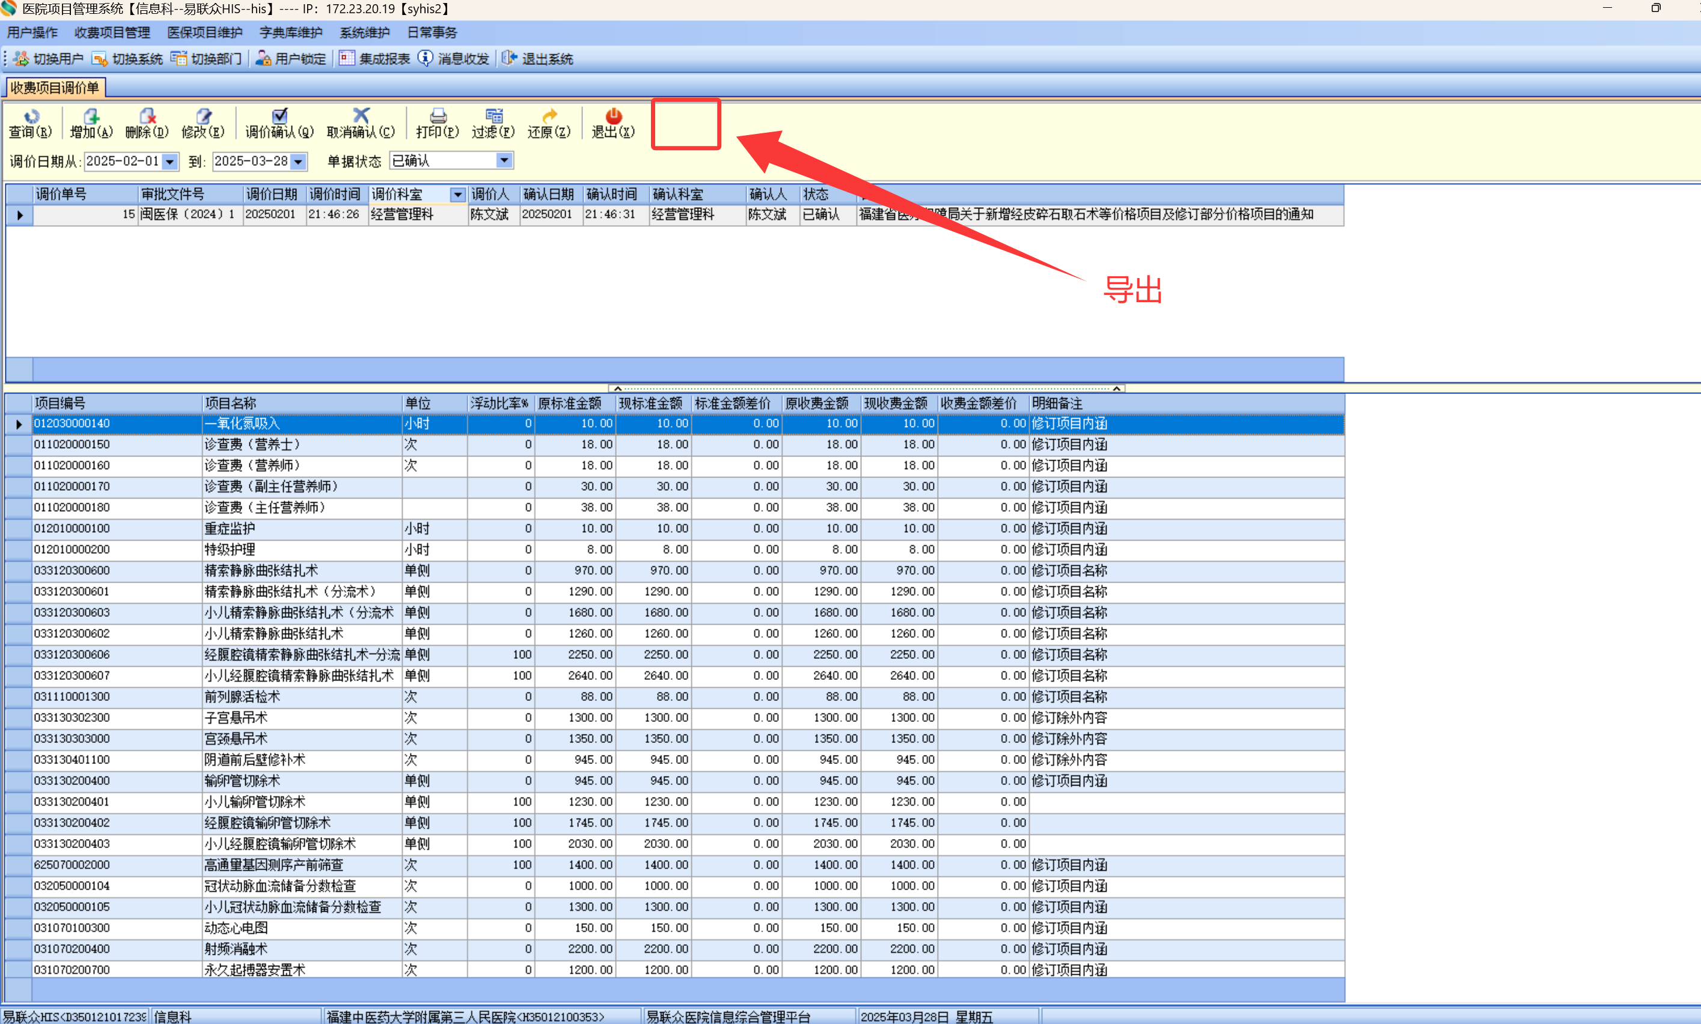Image resolution: width=1701 pixels, height=1024 pixels.
Task: Open the 调价日期从 start date dropdown
Action: [x=170, y=162]
